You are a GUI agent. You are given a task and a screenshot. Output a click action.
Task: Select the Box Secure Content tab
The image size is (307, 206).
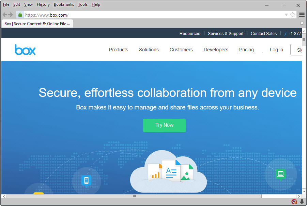coord(37,24)
